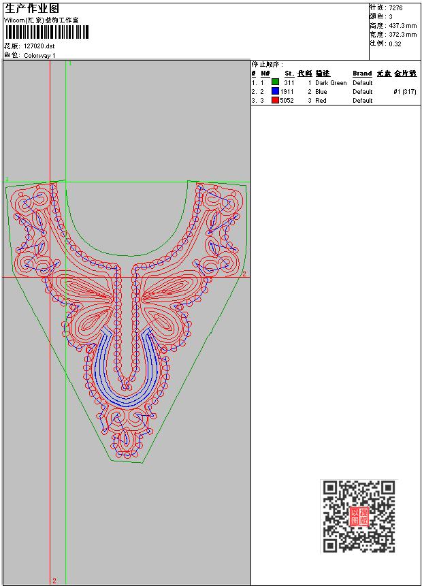Click Default brand in the Dark Green row
Viewport: 422px width, 586px height.
click(363, 82)
